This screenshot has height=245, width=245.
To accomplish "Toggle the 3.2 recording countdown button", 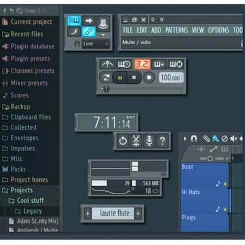I will [142, 64].
